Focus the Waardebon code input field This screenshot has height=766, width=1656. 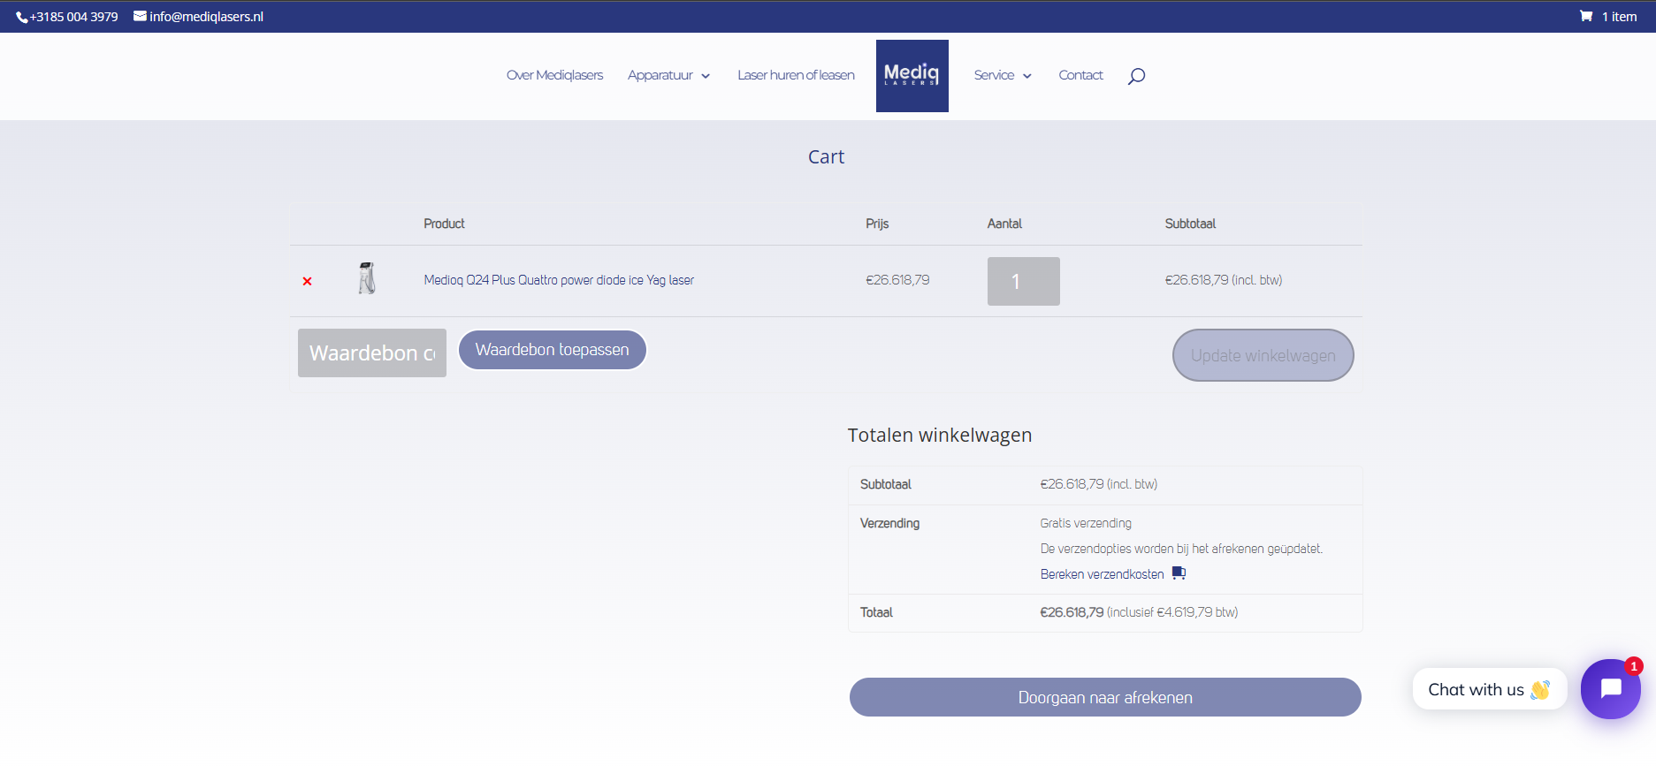(372, 353)
